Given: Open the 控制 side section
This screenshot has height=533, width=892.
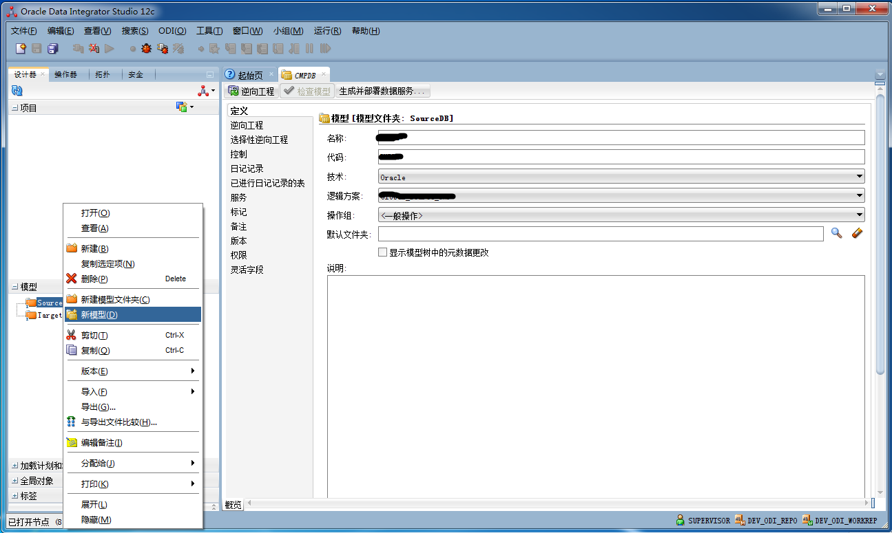Looking at the screenshot, I should click(238, 154).
